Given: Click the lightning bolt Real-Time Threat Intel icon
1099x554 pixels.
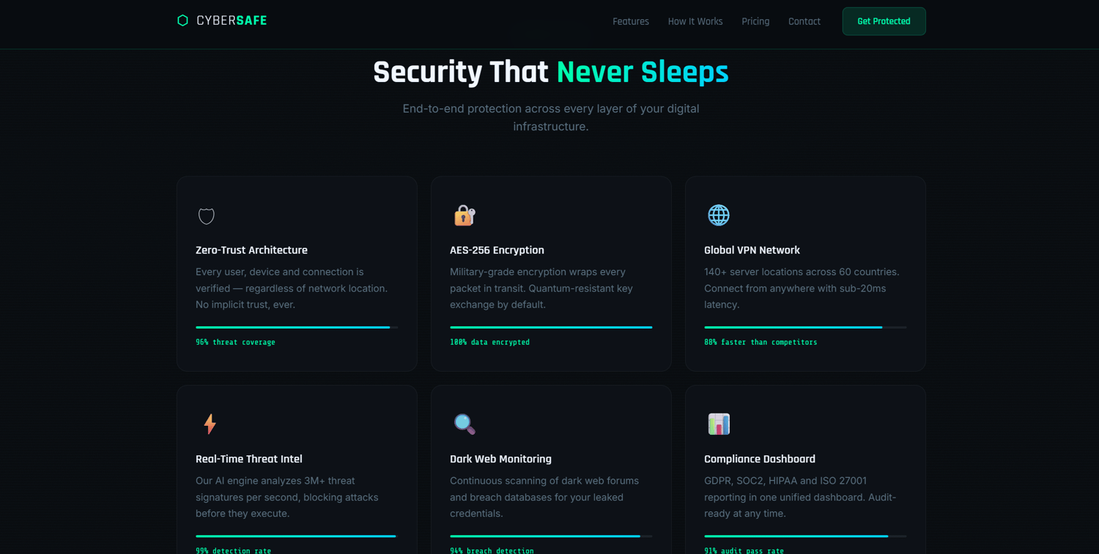Looking at the screenshot, I should [x=210, y=424].
